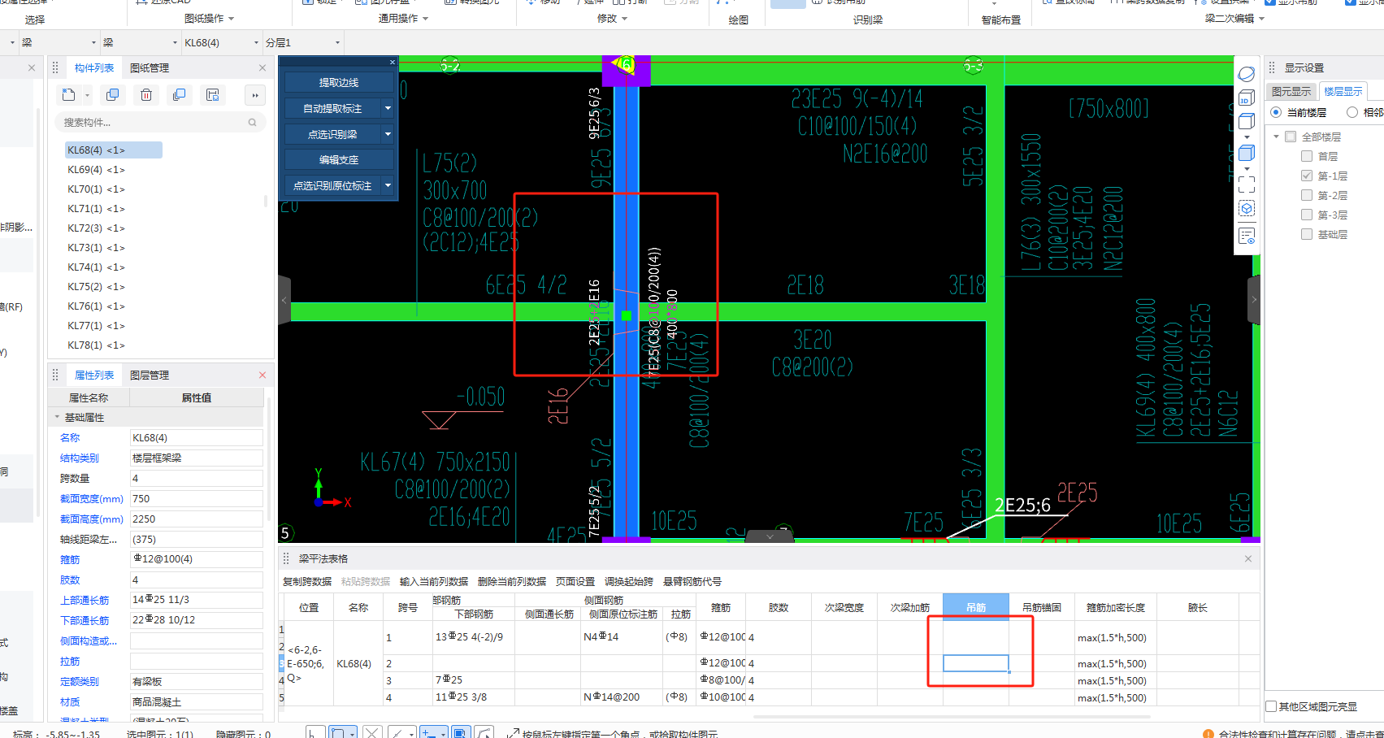Click the dashed fullscreen extent icon
This screenshot has width=1384, height=738.
point(1247,184)
